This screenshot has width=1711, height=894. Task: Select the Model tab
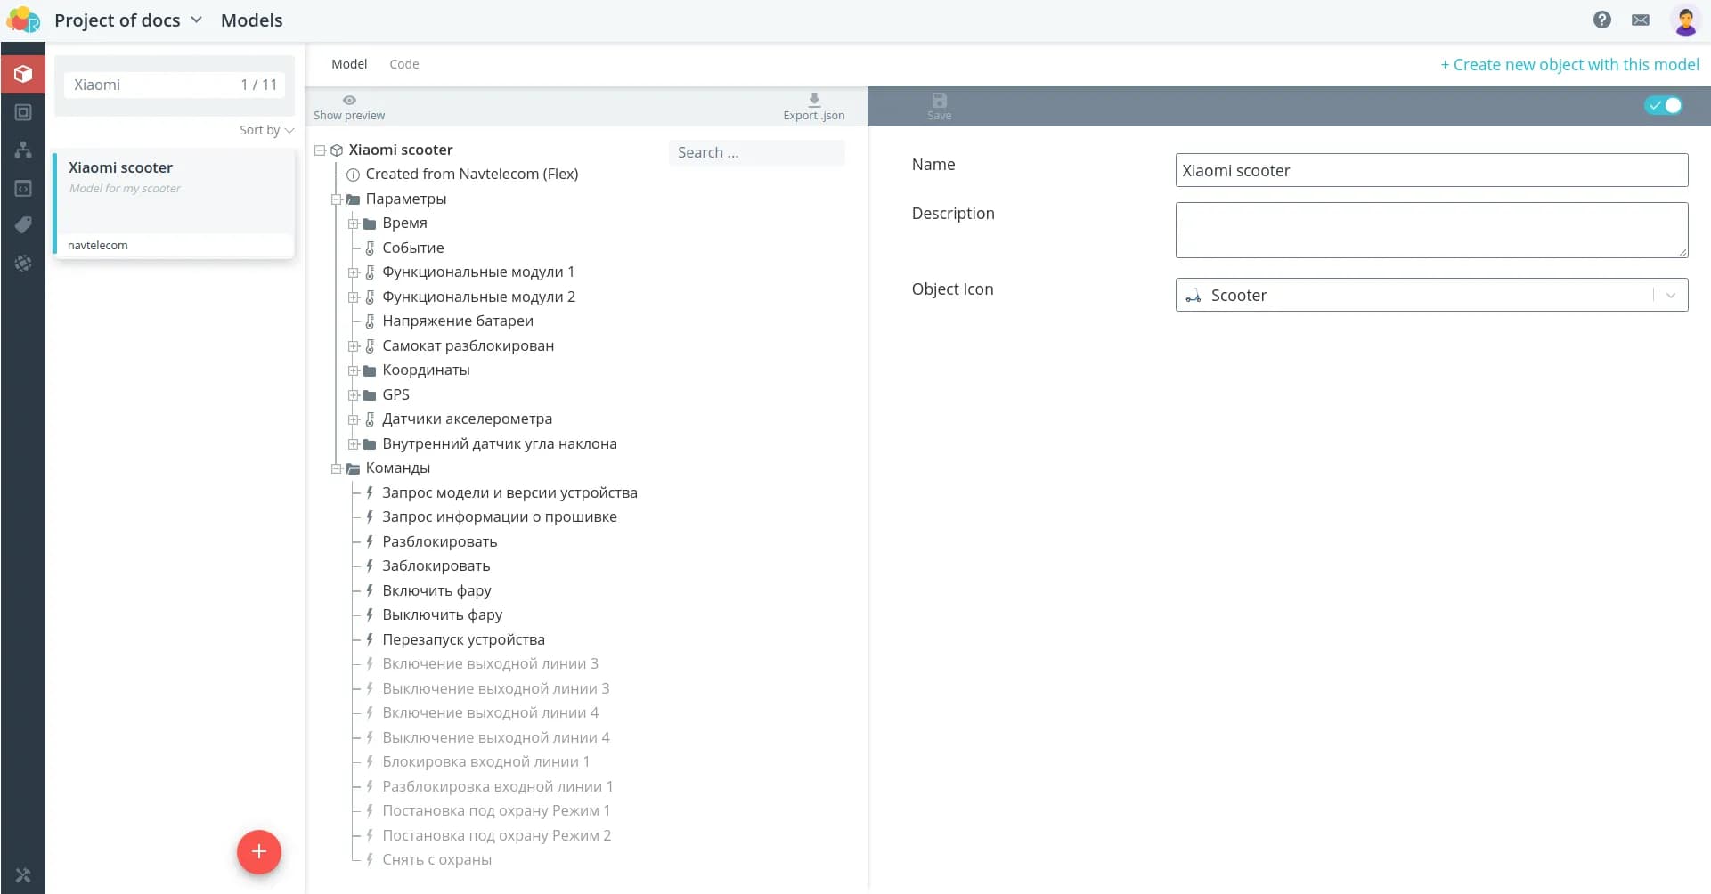pyautogui.click(x=348, y=64)
